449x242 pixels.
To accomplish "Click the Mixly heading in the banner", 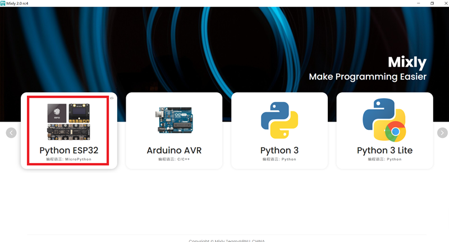I will pos(407,62).
